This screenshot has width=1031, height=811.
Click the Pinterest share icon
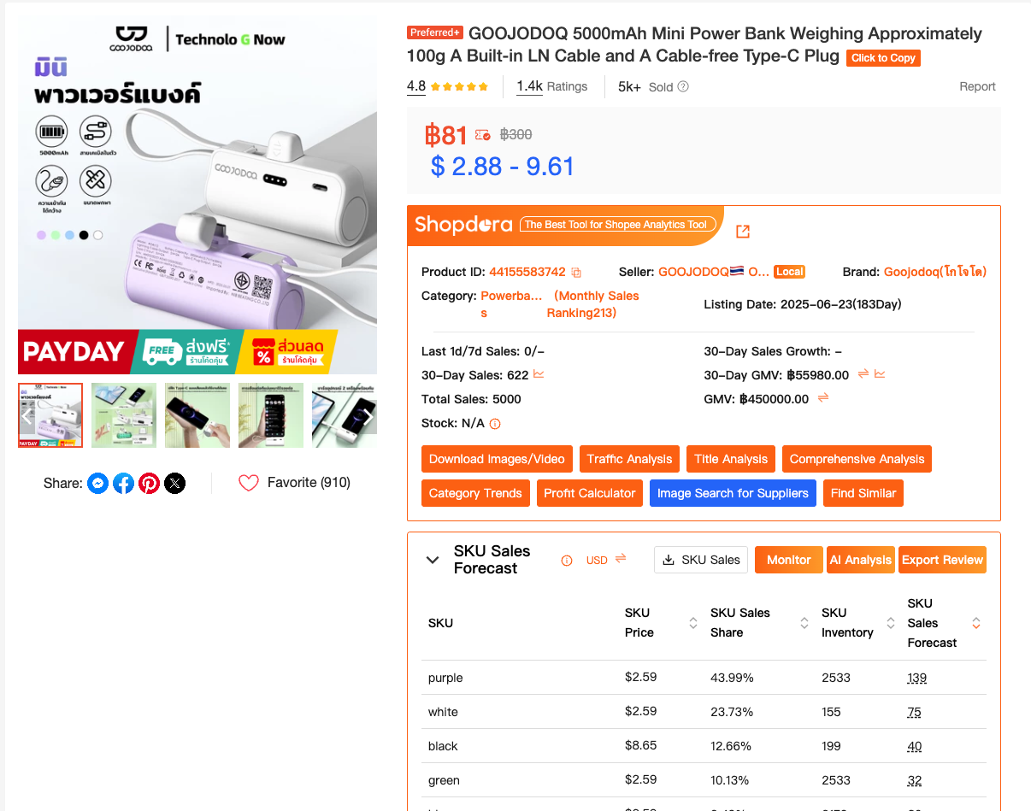click(150, 484)
